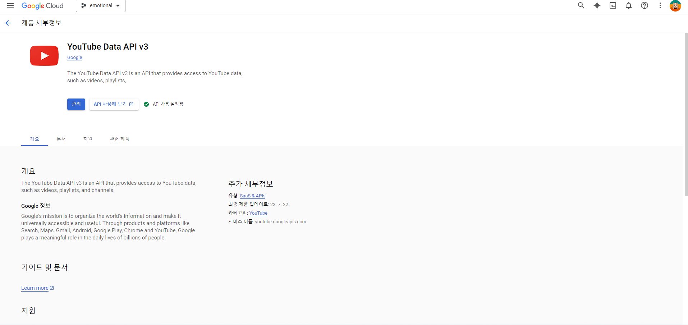Viewport: 688px width, 325px height.
Task: Click the green API enabled checkmark icon
Action: coord(146,104)
